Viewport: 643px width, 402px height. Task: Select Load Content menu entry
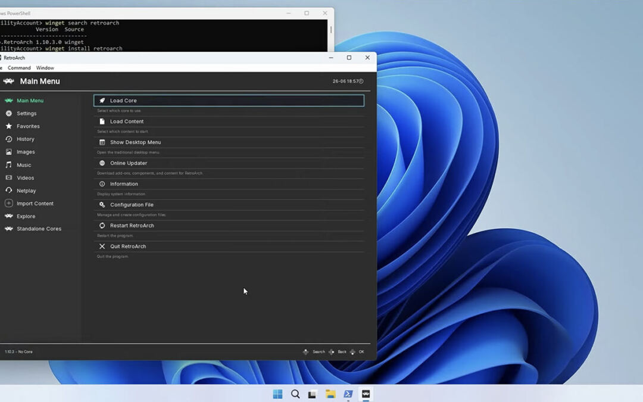tap(127, 121)
